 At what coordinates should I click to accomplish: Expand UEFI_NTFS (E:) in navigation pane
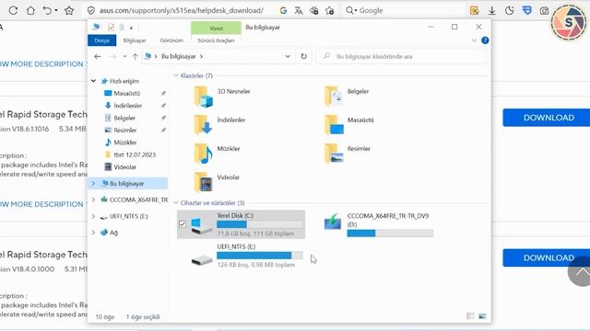[93, 216]
